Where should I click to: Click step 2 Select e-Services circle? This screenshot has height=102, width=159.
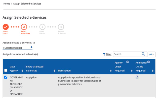coord(24,27)
